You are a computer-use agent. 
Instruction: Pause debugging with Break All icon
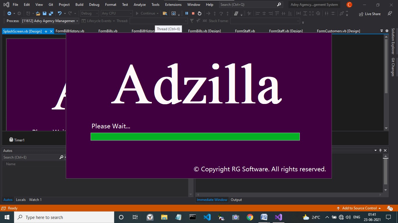click(x=187, y=13)
